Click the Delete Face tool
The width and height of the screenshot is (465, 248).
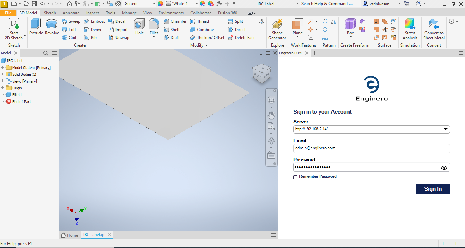tap(242, 38)
